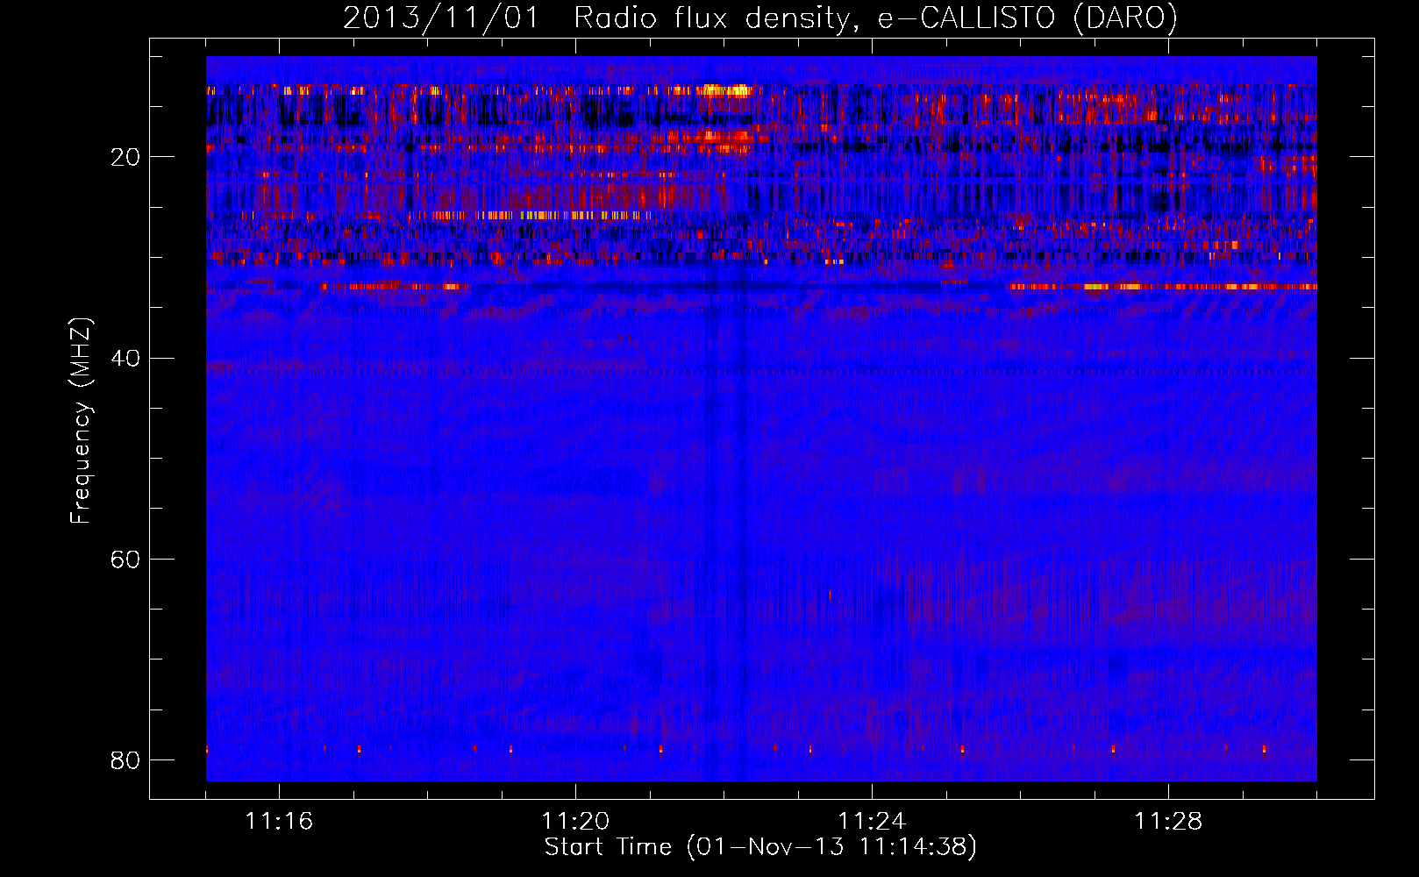
Task: Click the 80 MHz frequency tick label
Action: (x=125, y=759)
